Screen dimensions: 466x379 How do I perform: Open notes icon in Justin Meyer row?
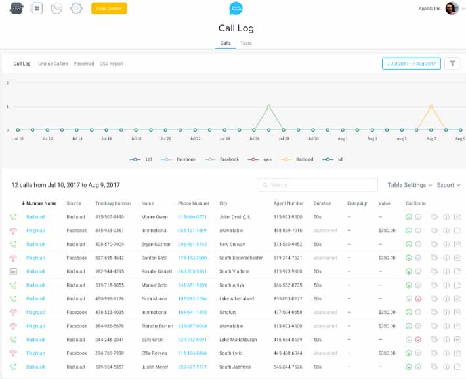457,367
